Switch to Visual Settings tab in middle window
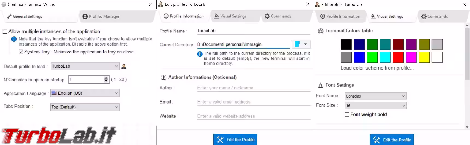Screen dimensions: 470x145 click(230, 16)
